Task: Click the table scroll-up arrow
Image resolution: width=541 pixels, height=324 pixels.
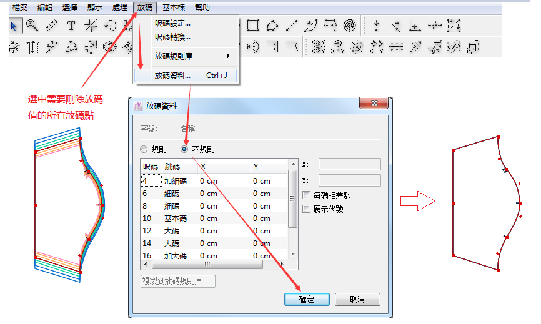Action: [x=293, y=164]
